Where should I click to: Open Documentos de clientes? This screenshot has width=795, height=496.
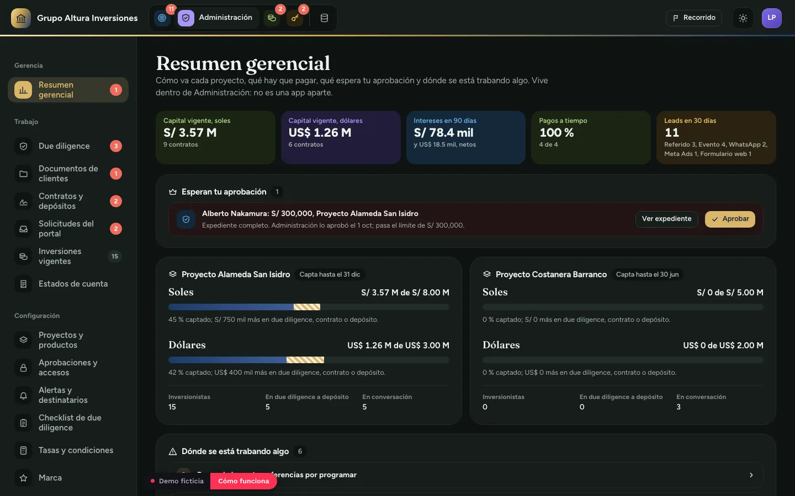68,174
